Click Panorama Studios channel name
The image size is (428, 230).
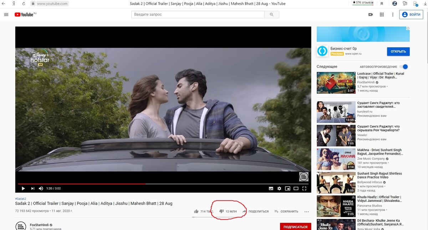(370, 205)
